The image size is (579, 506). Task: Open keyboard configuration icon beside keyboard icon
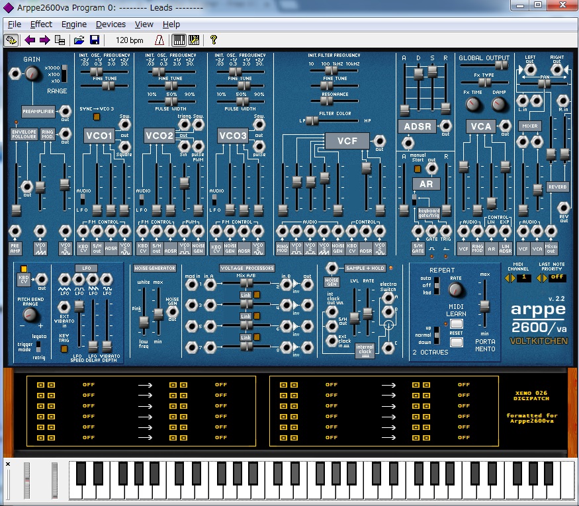tap(195, 40)
